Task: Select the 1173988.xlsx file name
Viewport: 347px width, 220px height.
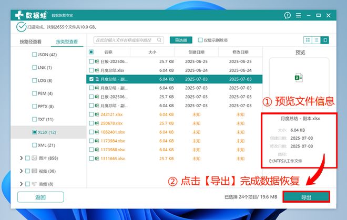Action: coord(113,150)
